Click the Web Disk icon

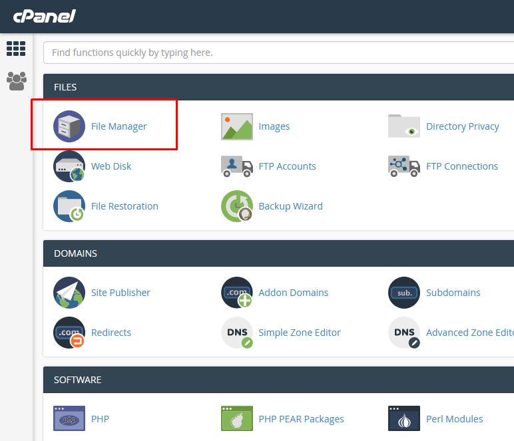click(69, 166)
